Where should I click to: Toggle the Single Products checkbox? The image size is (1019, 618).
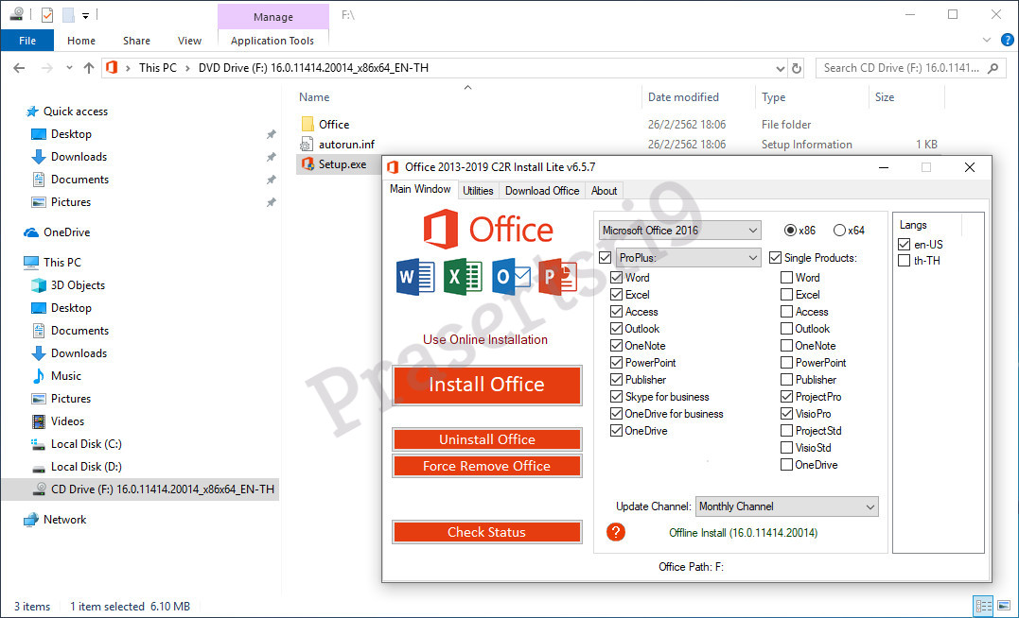[x=775, y=258]
